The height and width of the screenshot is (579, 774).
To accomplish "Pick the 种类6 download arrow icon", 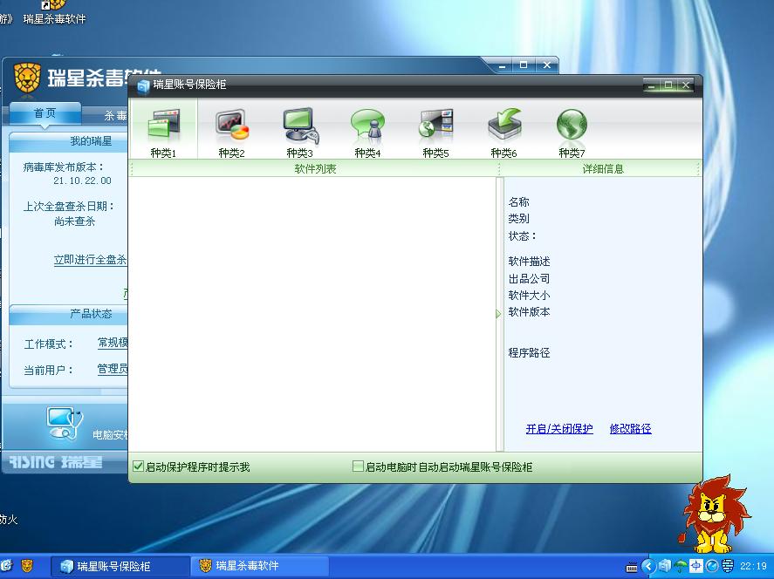I will (503, 126).
